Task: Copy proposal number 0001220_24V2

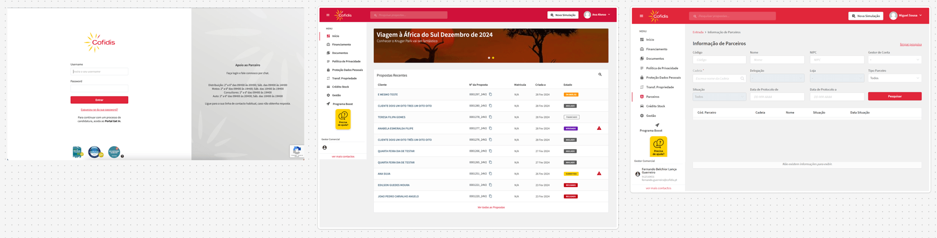Action: point(490,196)
